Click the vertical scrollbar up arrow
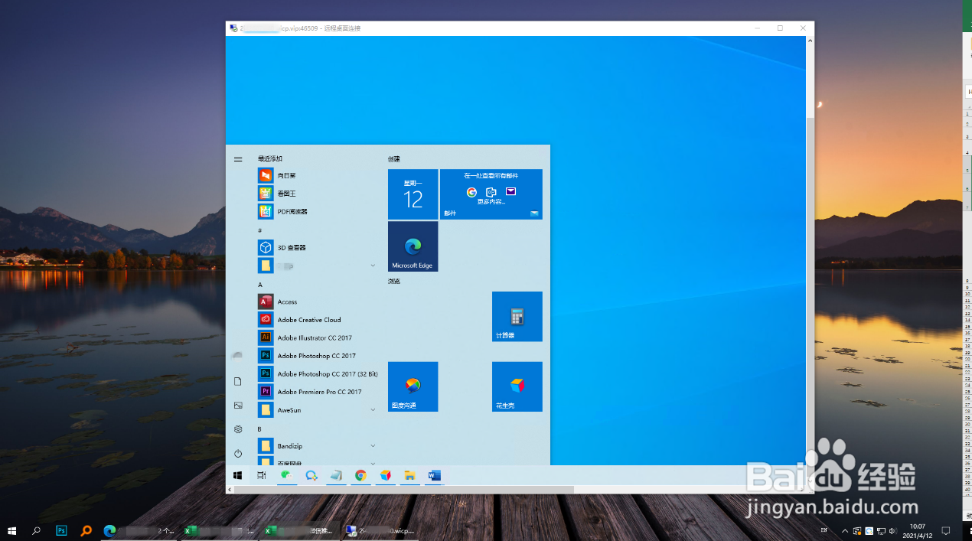Image resolution: width=972 pixels, height=541 pixels. click(x=811, y=39)
